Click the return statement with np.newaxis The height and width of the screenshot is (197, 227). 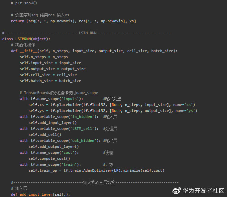[73, 21]
